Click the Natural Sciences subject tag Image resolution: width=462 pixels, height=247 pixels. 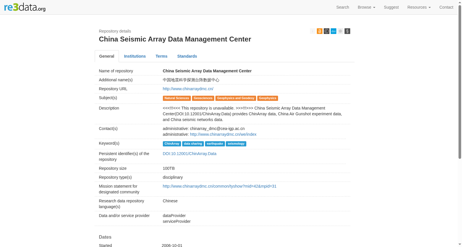point(177,98)
